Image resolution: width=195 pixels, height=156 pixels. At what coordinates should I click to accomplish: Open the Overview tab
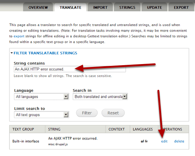coord(38,7)
